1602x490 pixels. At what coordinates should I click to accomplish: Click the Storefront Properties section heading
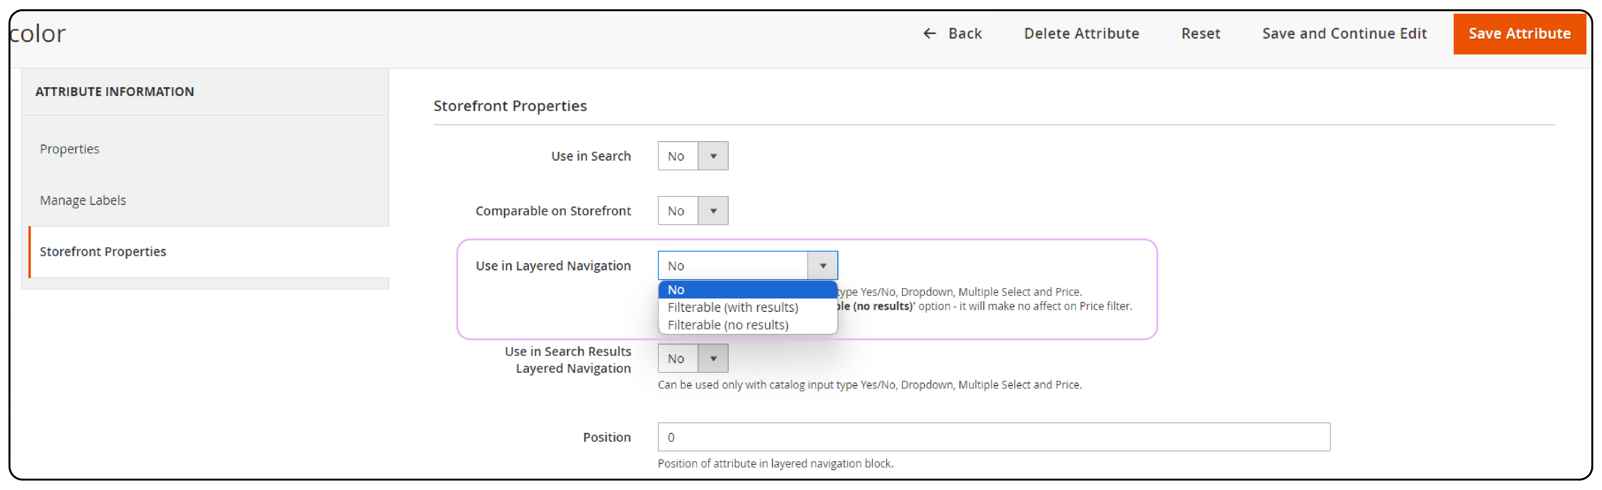click(510, 106)
